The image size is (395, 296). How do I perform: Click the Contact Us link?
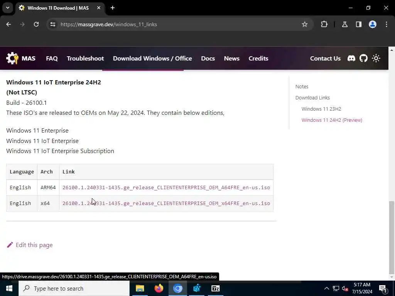tap(325, 59)
